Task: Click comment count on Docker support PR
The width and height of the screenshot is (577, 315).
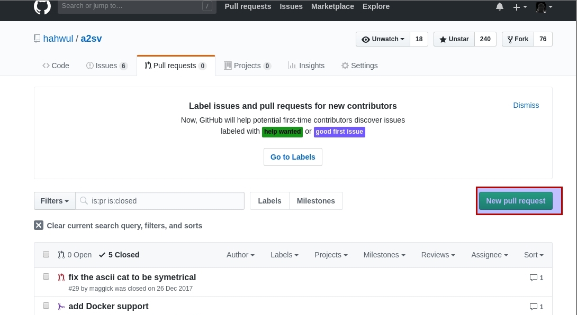Action: 536,307
